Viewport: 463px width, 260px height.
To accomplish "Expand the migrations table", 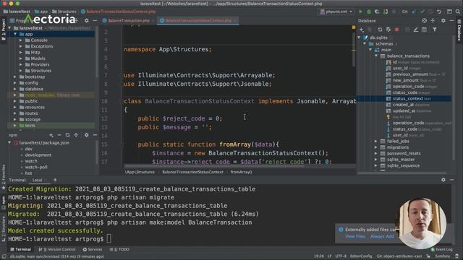I will coord(376,147).
